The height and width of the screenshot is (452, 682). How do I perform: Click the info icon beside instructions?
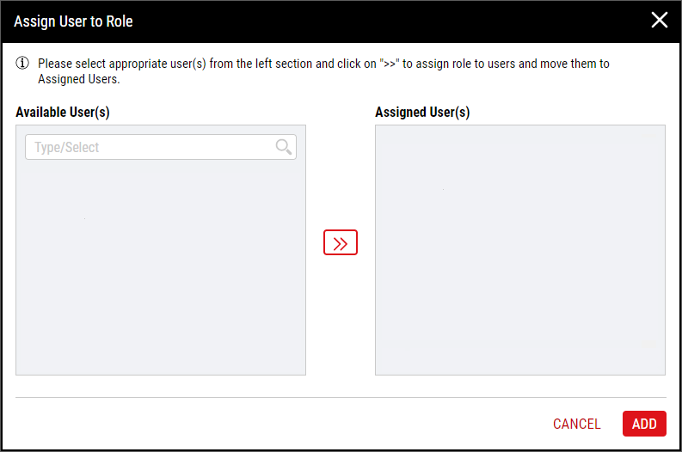[x=22, y=64]
